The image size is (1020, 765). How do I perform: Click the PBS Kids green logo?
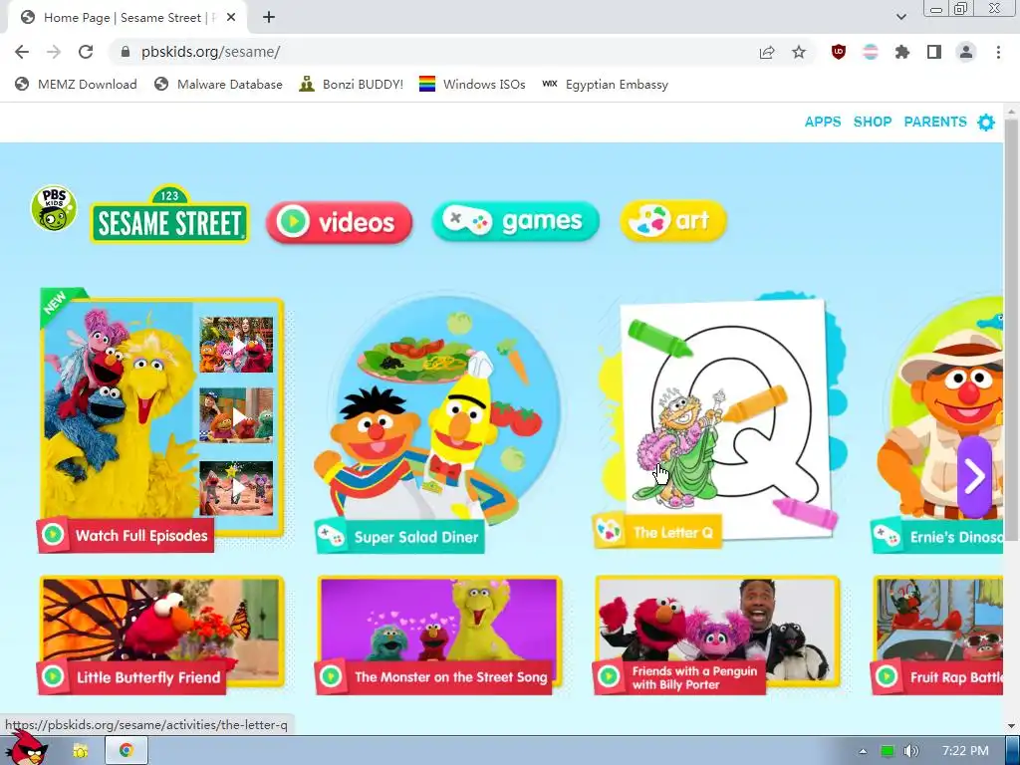click(54, 209)
